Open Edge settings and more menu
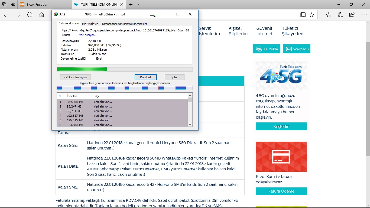 click(x=364, y=15)
